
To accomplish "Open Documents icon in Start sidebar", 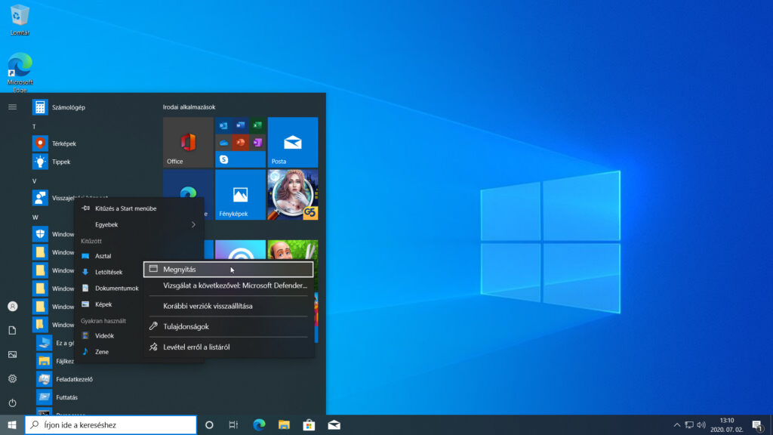I will 12,331.
